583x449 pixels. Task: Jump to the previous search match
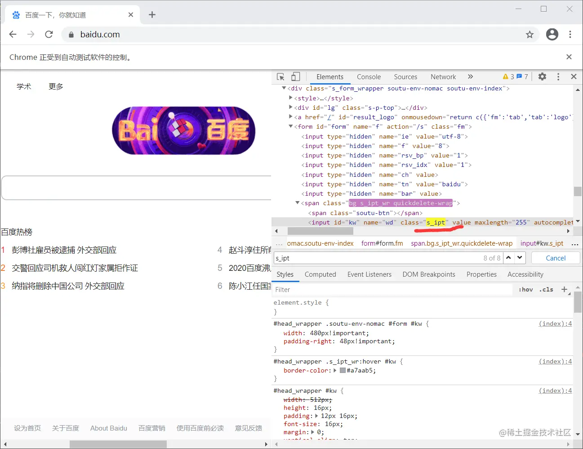coord(508,258)
